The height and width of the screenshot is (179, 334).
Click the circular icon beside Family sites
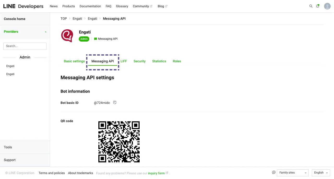pos(274,173)
